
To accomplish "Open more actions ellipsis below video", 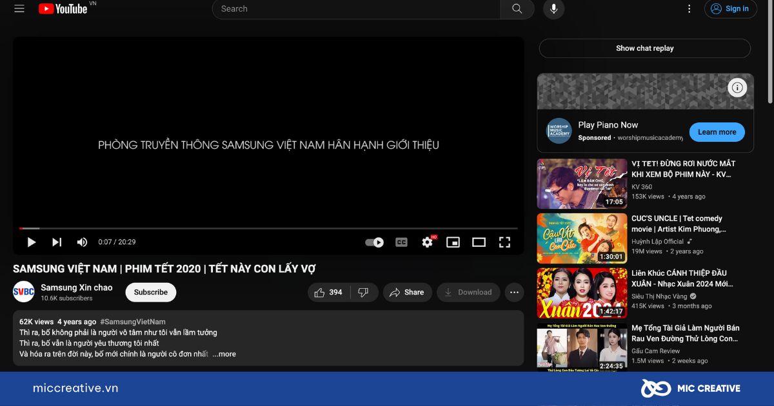I will [x=514, y=293].
